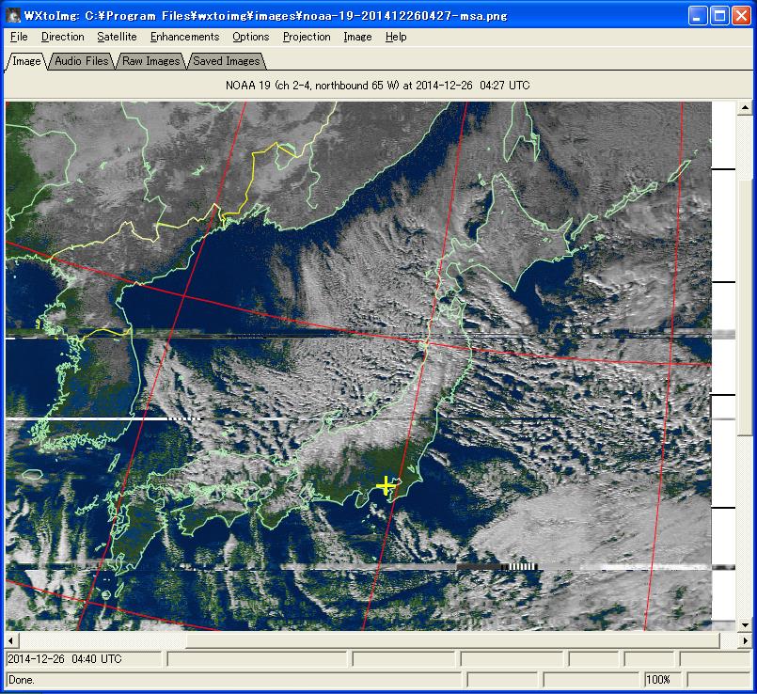Close the WXtoImg window

(741, 16)
